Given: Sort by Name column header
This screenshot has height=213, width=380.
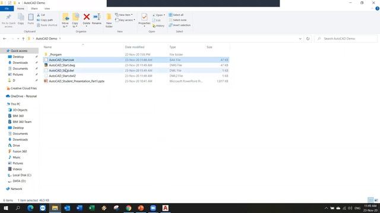Looking at the screenshot, I should (x=47, y=47).
